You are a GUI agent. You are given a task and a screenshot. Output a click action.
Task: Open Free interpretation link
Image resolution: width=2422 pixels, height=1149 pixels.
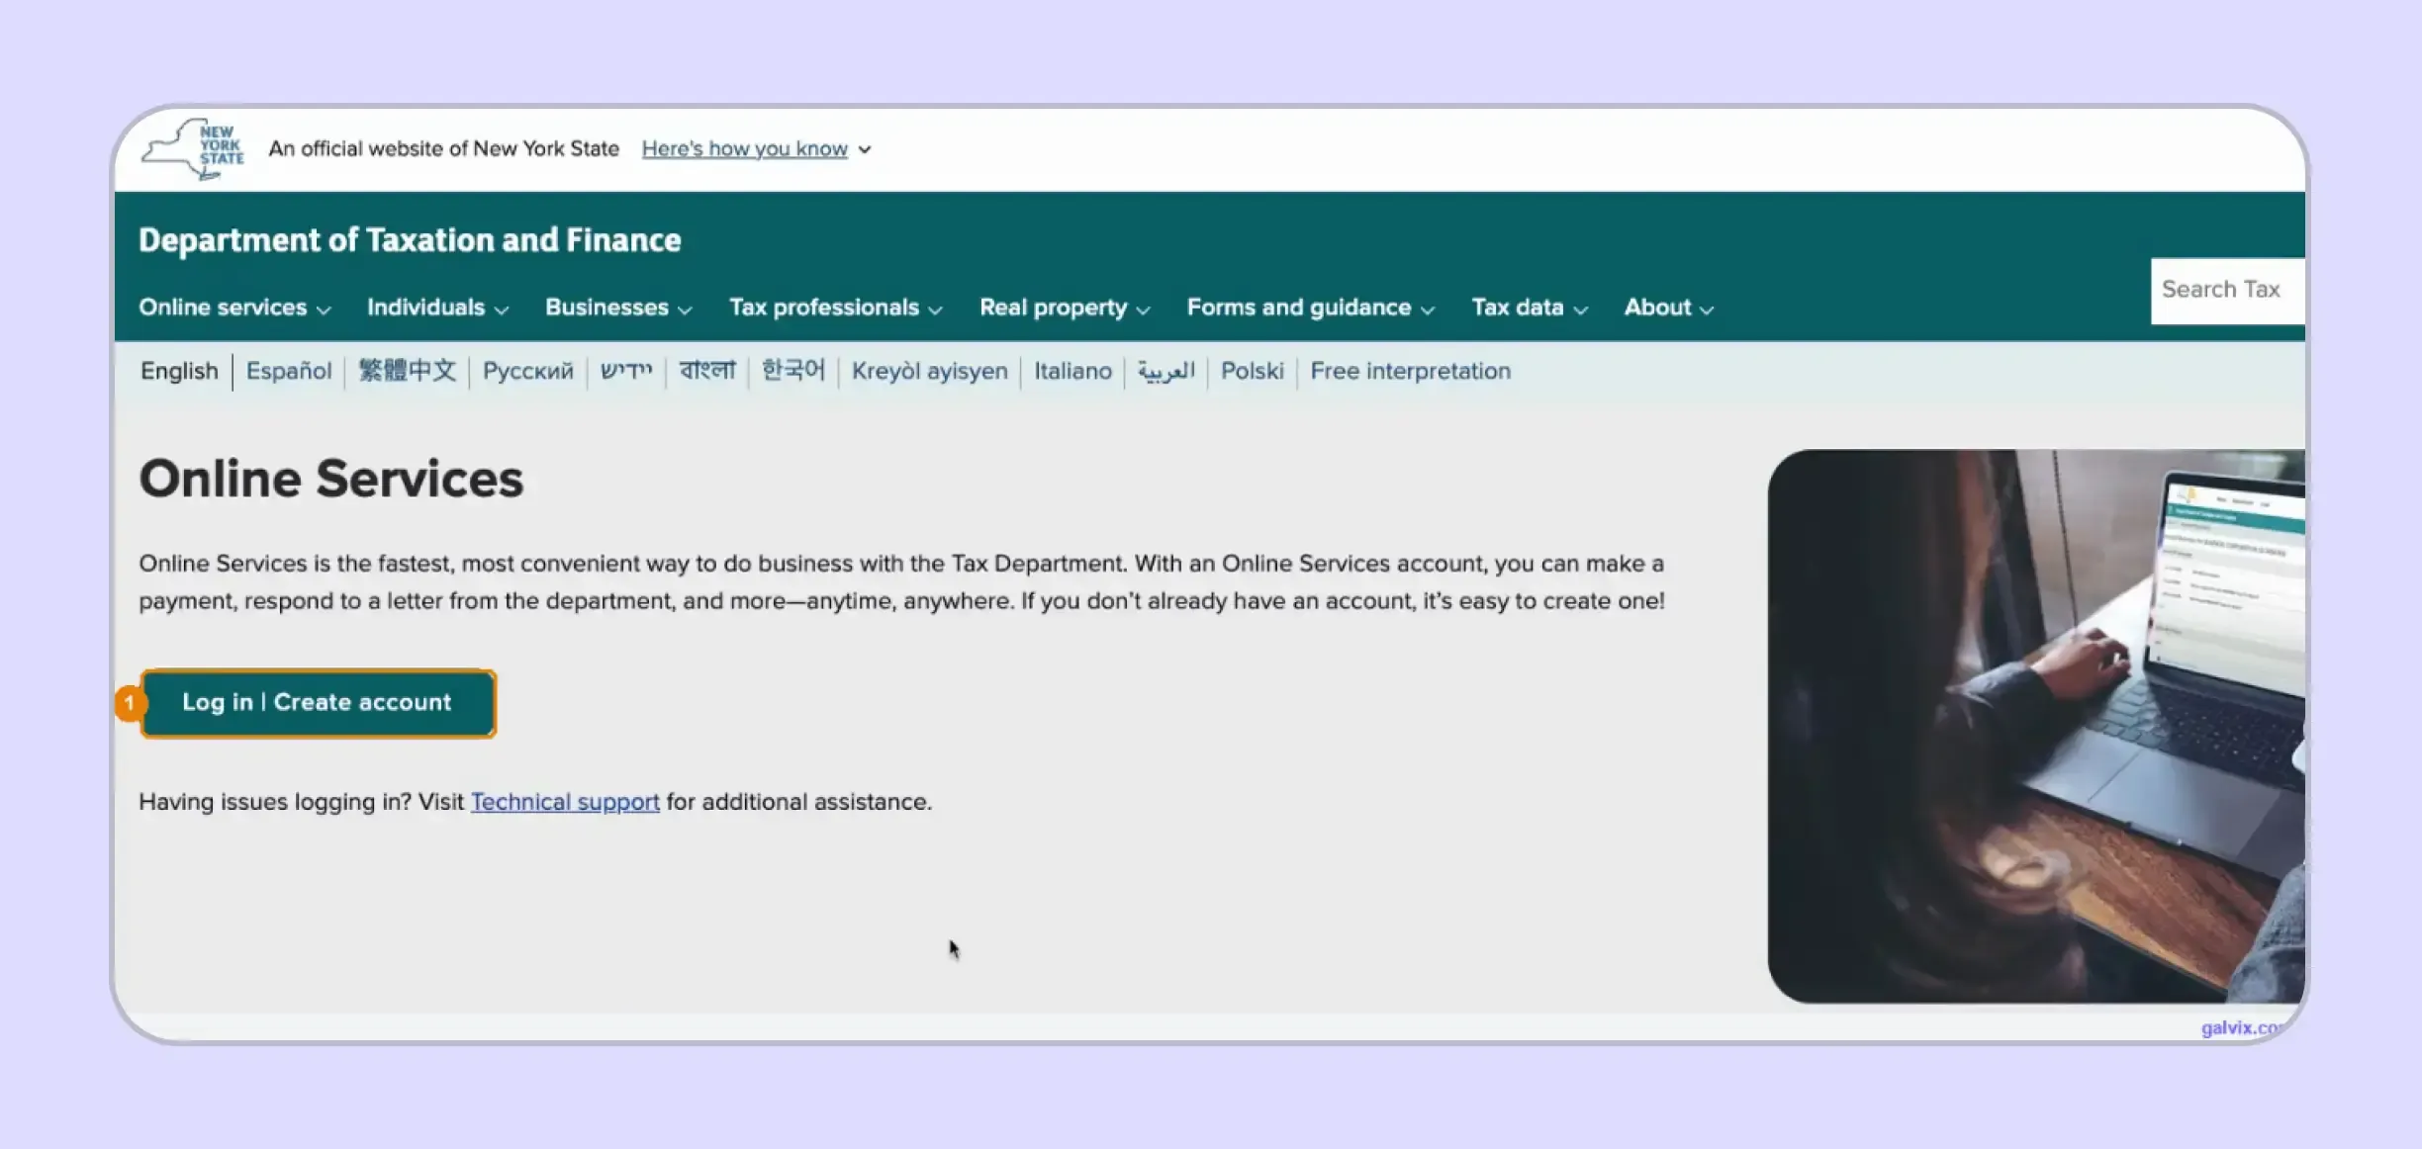pos(1410,371)
